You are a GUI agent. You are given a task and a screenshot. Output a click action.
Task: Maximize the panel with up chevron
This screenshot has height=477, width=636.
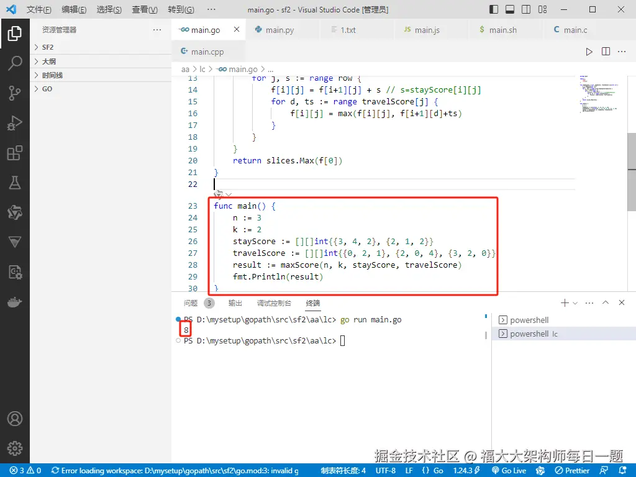point(606,302)
